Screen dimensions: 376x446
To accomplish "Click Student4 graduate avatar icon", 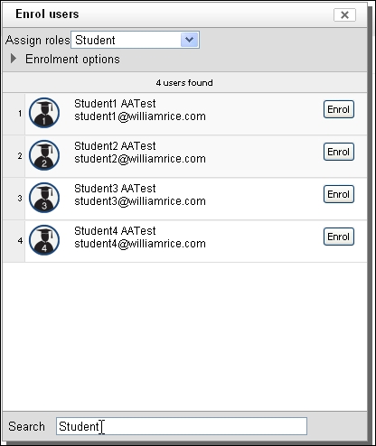I will [x=44, y=240].
